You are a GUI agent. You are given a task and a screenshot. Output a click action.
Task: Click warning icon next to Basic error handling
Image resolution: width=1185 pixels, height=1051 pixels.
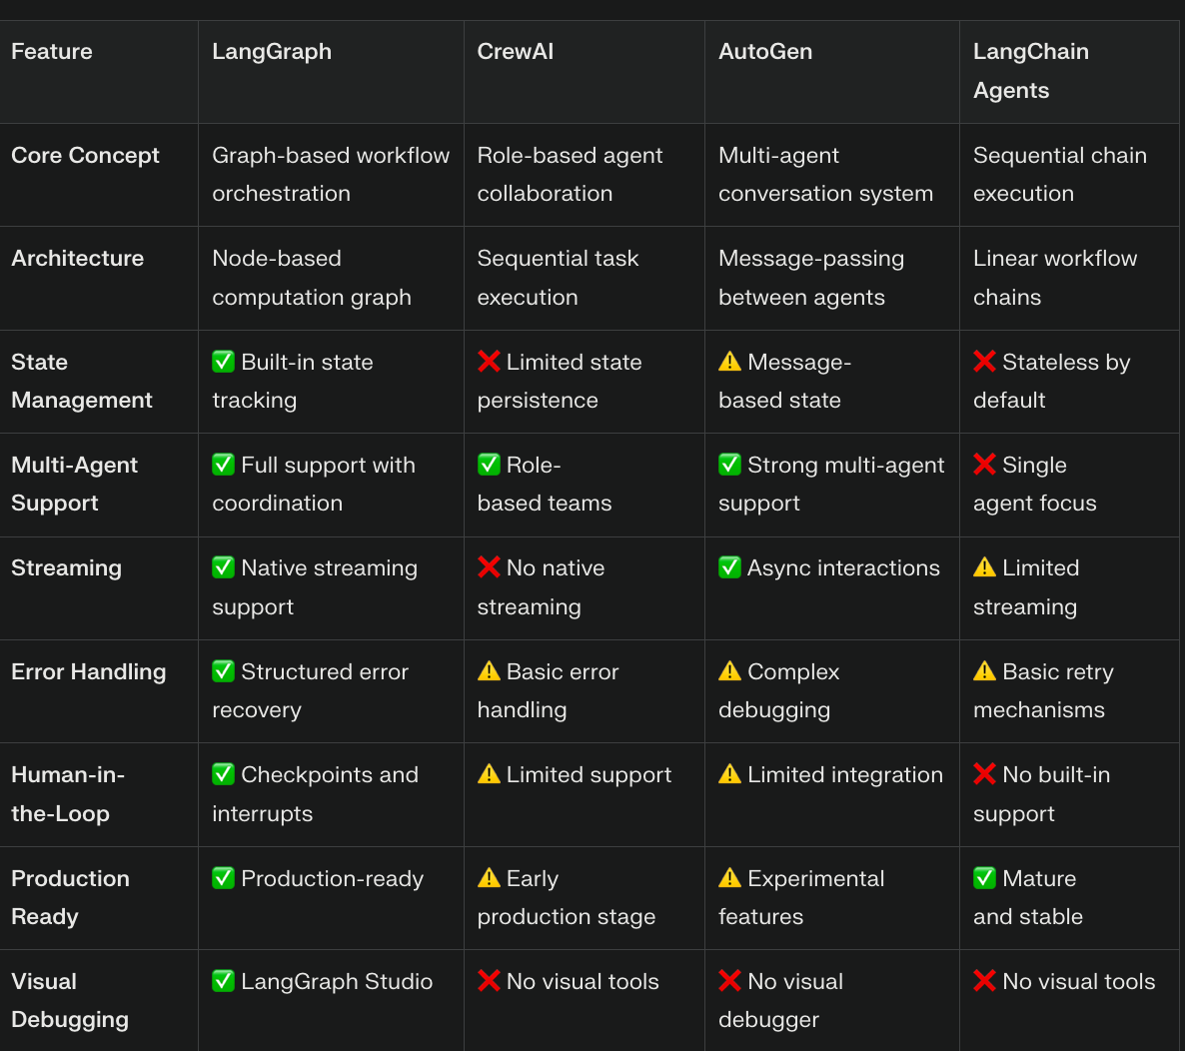point(489,671)
